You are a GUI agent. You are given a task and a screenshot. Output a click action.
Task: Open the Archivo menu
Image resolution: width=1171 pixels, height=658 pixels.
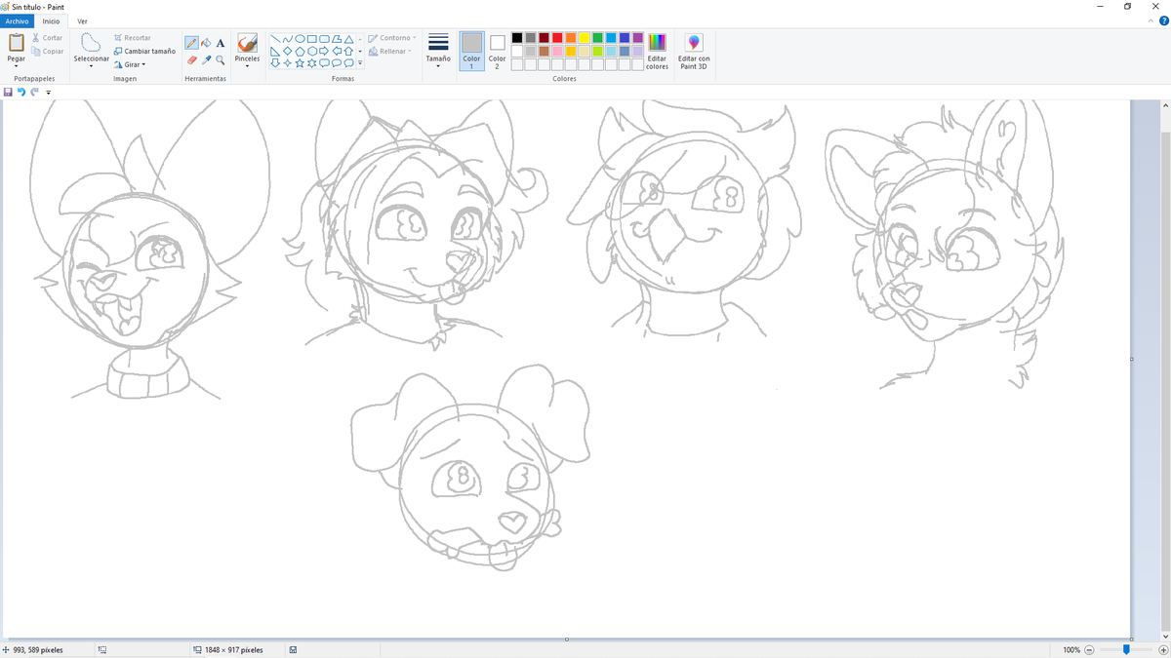tap(18, 20)
